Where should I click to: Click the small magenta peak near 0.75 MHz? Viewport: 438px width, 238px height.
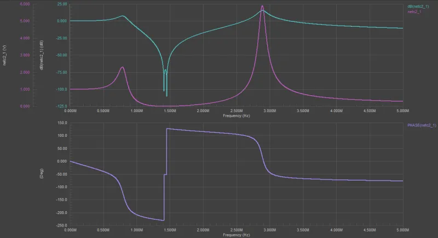coord(122,68)
